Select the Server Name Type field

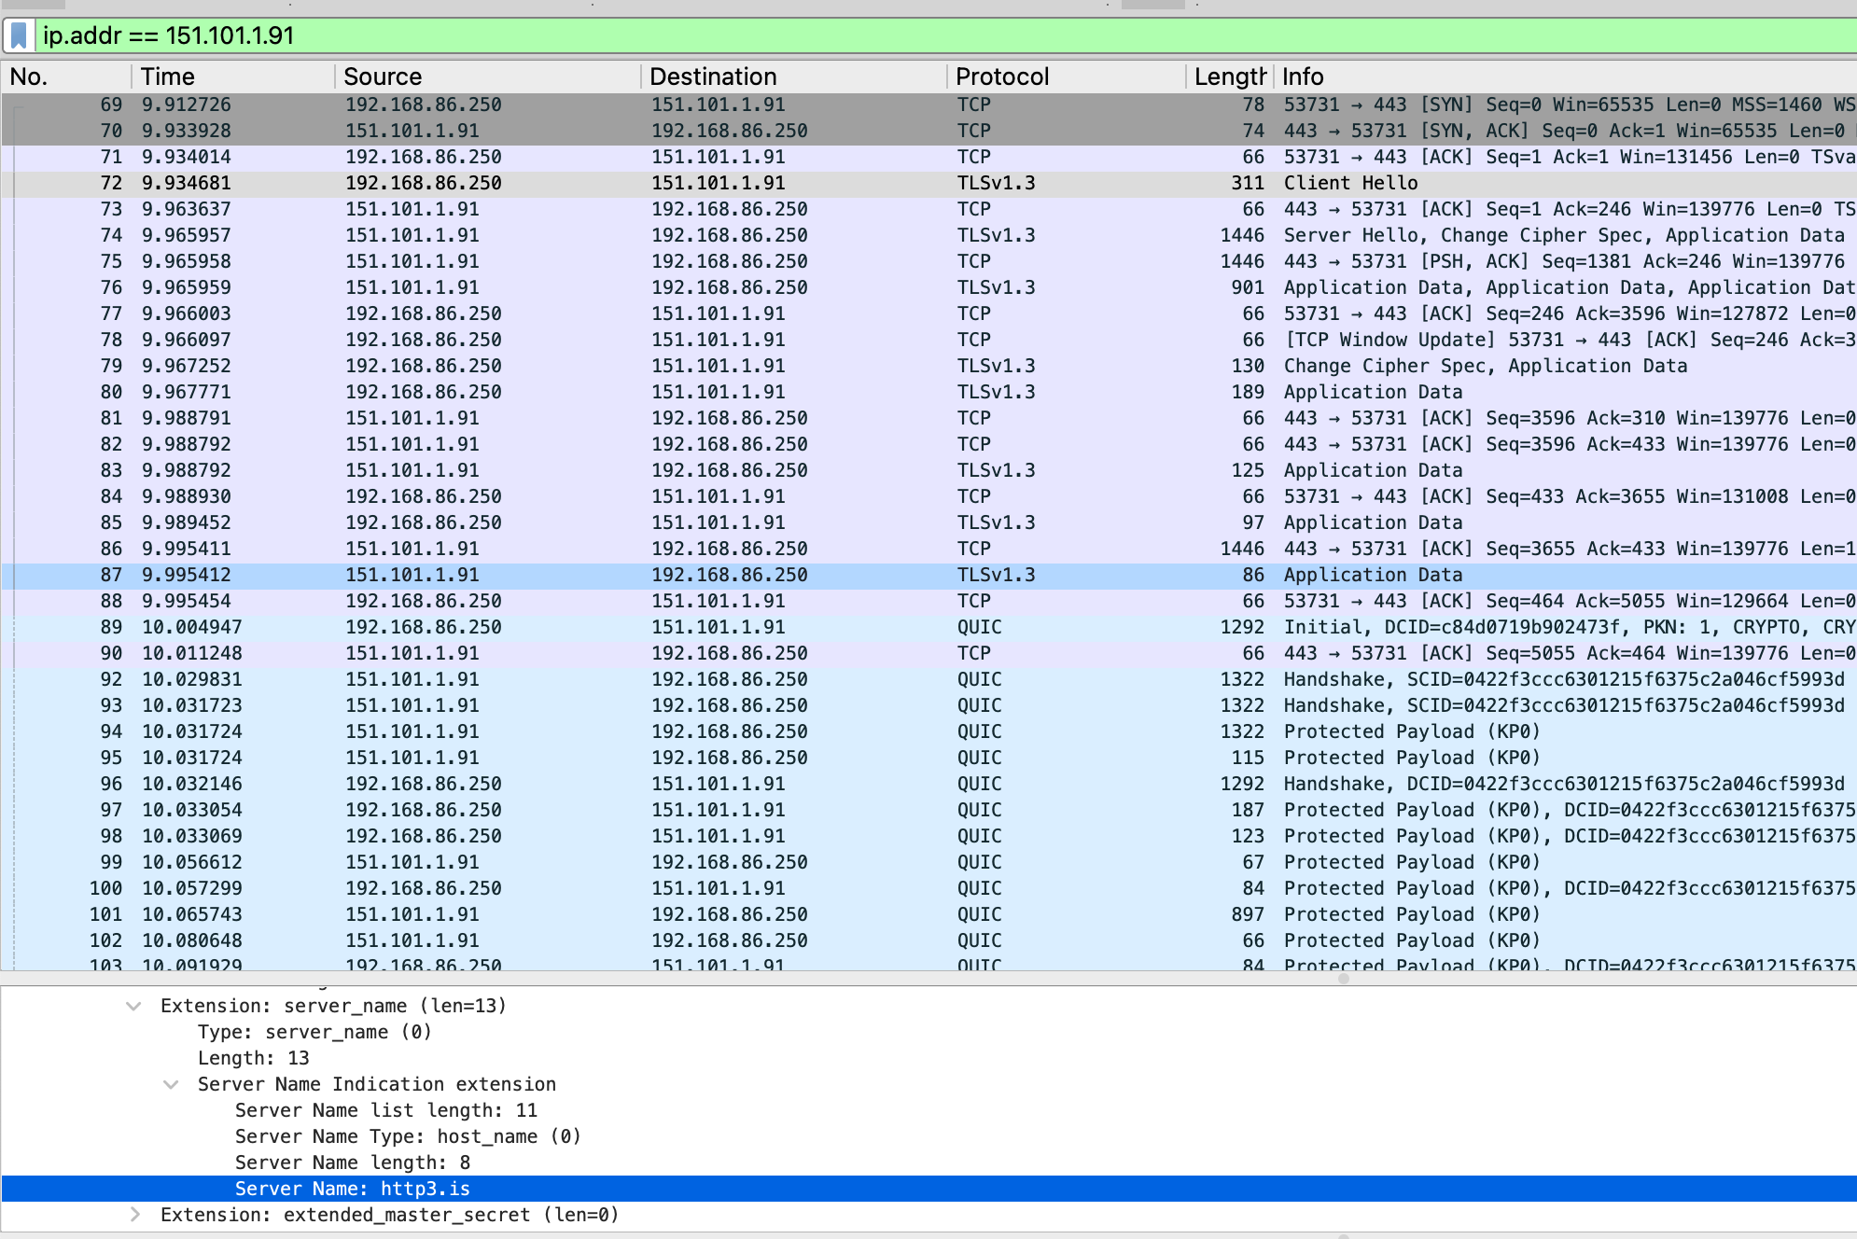pyautogui.click(x=408, y=1136)
